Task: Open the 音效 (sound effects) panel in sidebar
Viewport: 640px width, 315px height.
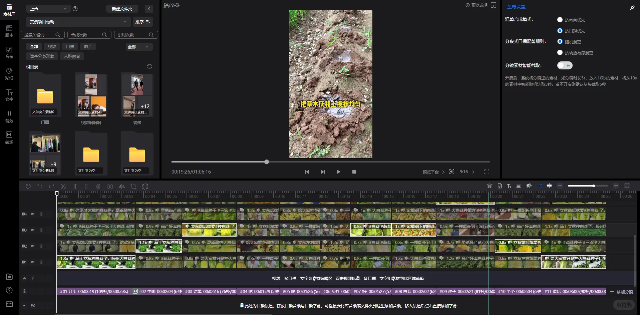Action: (x=9, y=117)
